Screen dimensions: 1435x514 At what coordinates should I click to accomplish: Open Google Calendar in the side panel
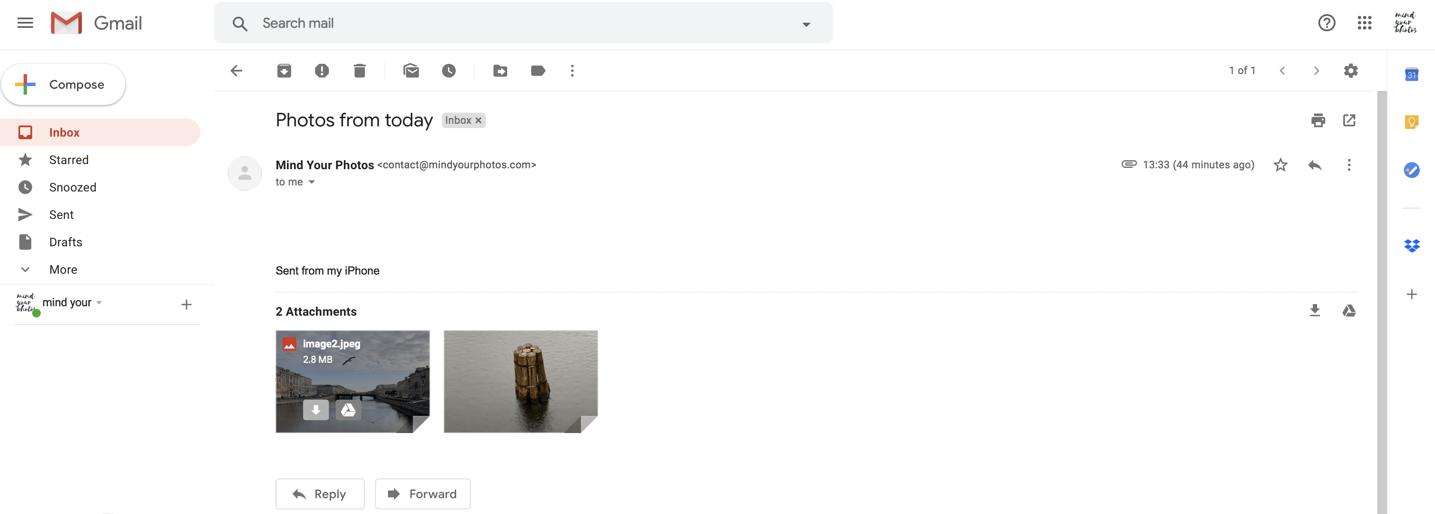1411,74
